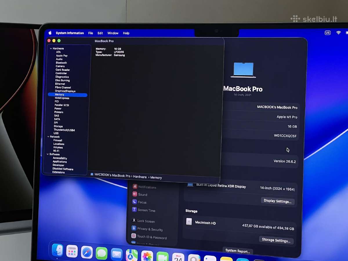Click the System Report... button
Image resolution: width=348 pixels, height=261 pixels.
point(238,251)
